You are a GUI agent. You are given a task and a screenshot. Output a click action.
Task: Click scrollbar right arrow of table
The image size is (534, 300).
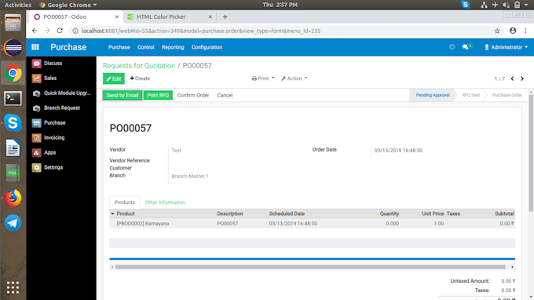(512, 267)
